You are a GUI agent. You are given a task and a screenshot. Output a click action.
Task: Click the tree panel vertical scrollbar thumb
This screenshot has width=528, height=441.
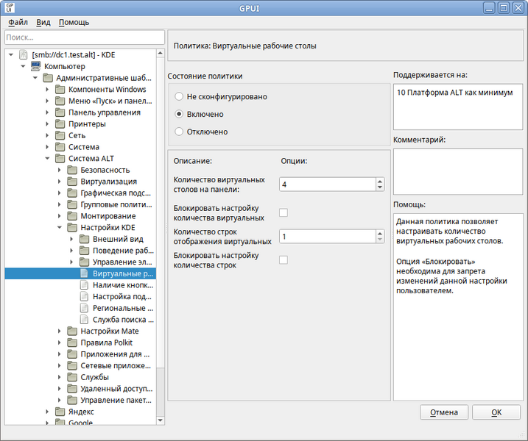click(x=161, y=212)
